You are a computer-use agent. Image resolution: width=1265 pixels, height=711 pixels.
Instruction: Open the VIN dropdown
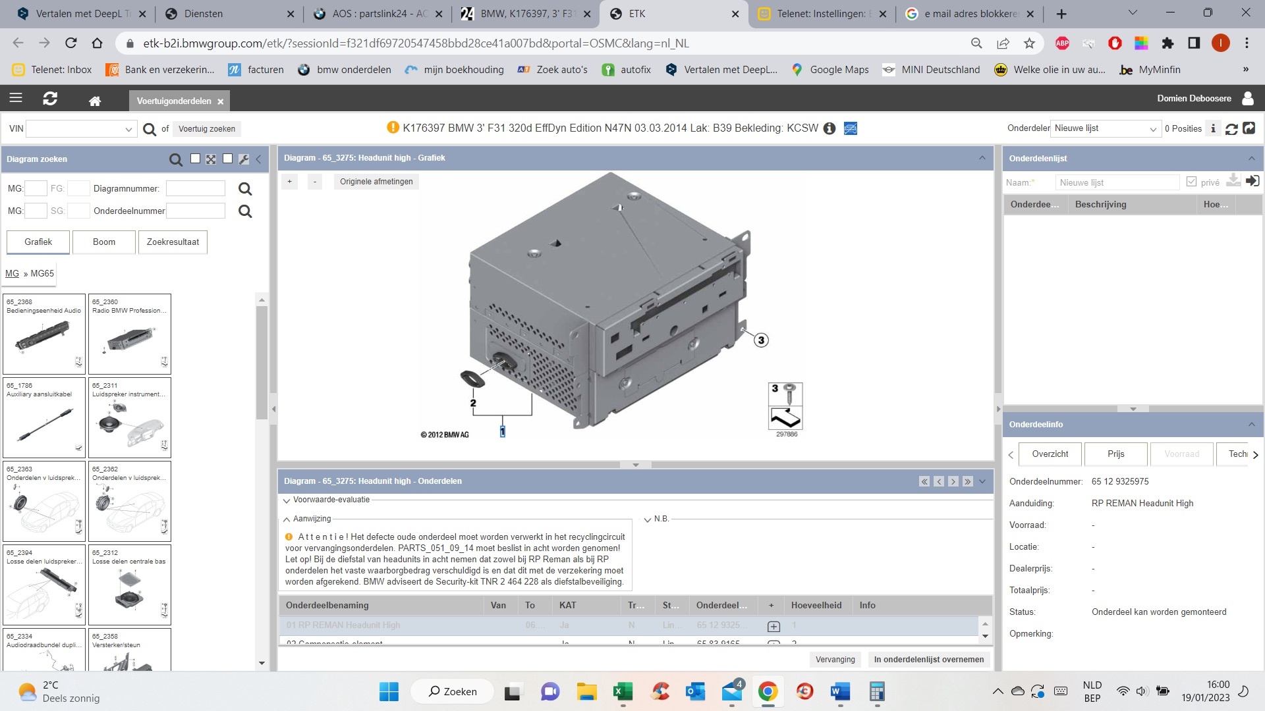(128, 130)
